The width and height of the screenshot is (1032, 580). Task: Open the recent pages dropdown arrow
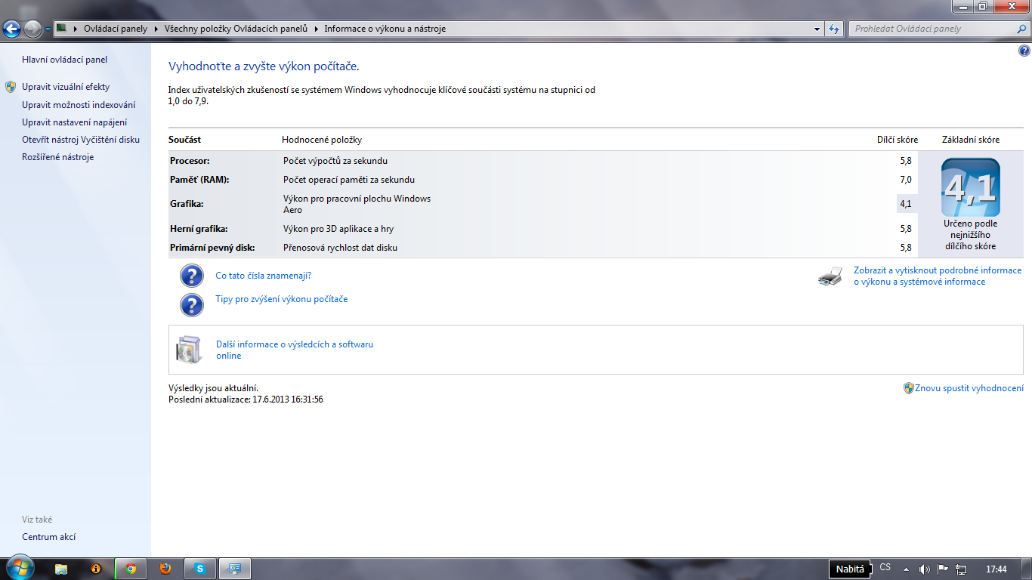[48, 29]
